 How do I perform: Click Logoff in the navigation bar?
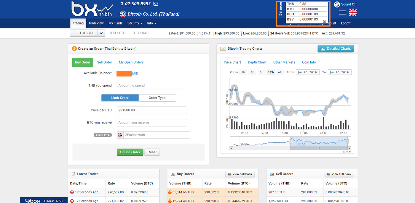[x=346, y=23]
